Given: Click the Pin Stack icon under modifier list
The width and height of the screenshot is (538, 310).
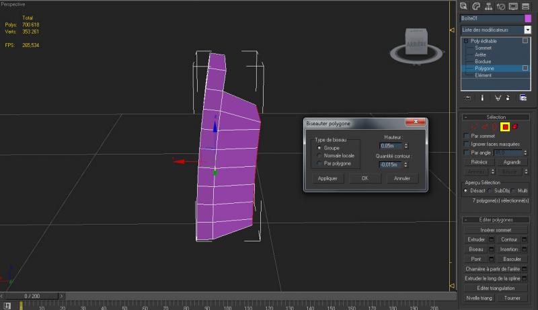Looking at the screenshot, I should coord(467,98).
